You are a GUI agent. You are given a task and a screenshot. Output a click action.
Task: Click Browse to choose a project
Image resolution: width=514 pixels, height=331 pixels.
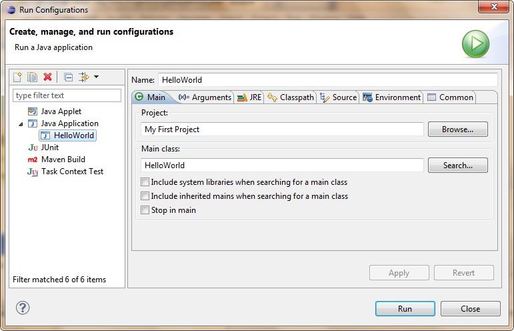coord(457,129)
